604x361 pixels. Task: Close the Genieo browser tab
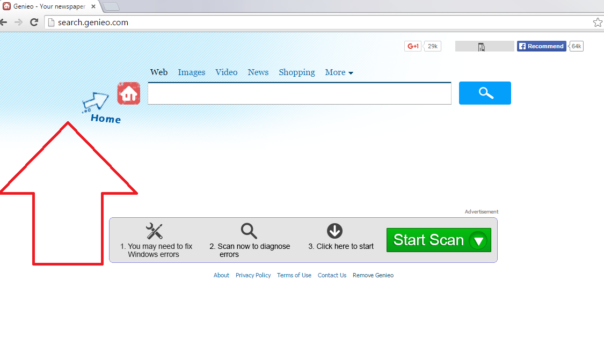(93, 6)
